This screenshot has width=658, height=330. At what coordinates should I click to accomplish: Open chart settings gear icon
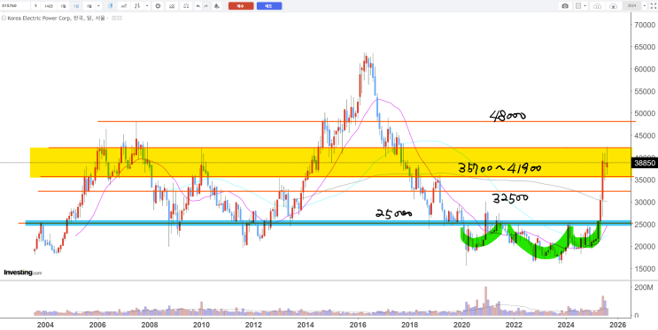click(x=158, y=6)
